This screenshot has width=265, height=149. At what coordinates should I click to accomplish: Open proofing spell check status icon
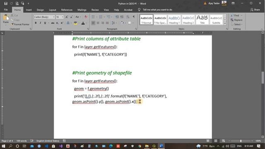31,141
